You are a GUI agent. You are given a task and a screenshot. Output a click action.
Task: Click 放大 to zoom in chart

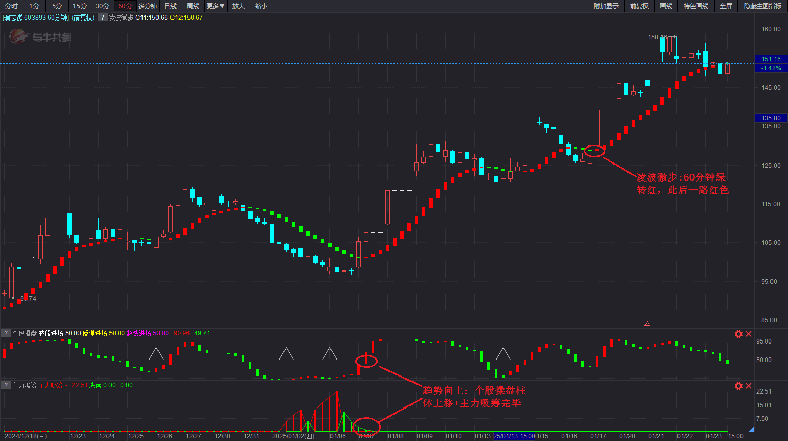(x=239, y=6)
